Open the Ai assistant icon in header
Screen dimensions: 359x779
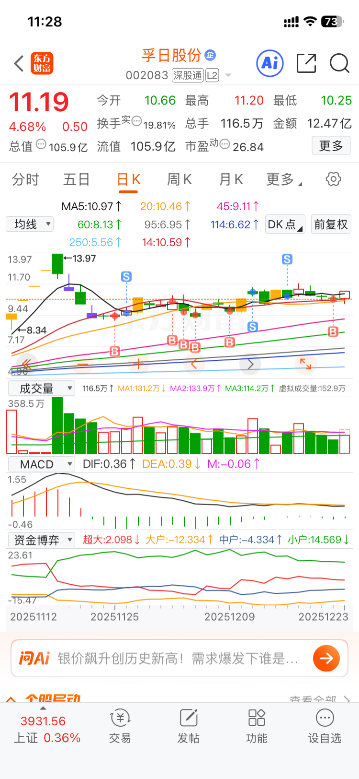(x=270, y=63)
